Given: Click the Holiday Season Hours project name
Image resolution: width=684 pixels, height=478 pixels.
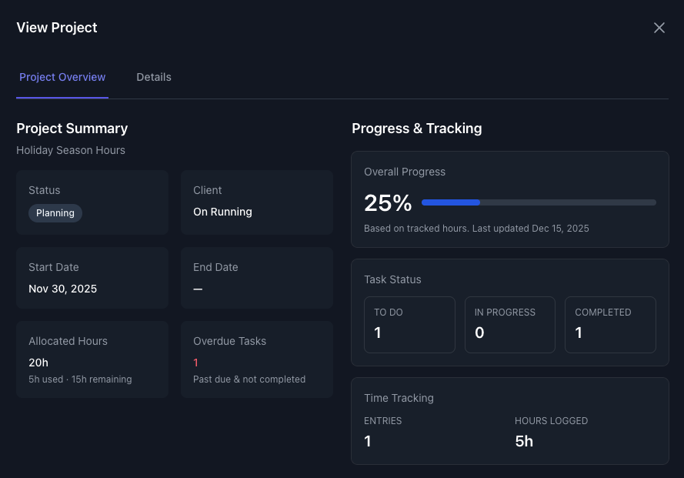Looking at the screenshot, I should 71,150.
